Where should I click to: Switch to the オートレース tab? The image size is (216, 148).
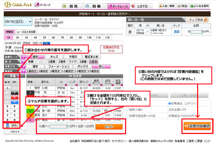pyautogui.click(x=118, y=6)
